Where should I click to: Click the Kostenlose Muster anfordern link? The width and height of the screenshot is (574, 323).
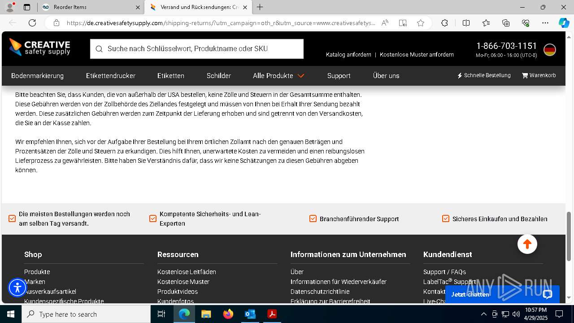[417, 55]
